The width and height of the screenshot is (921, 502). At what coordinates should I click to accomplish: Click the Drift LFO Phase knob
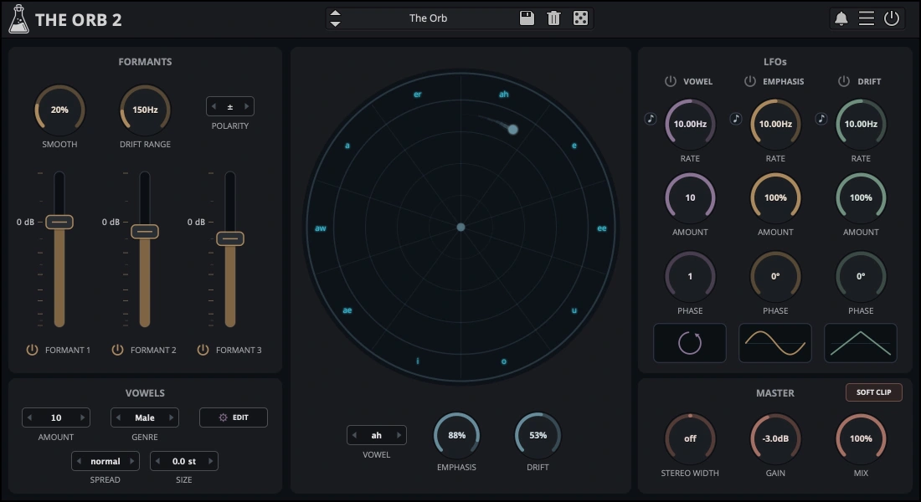click(x=861, y=277)
